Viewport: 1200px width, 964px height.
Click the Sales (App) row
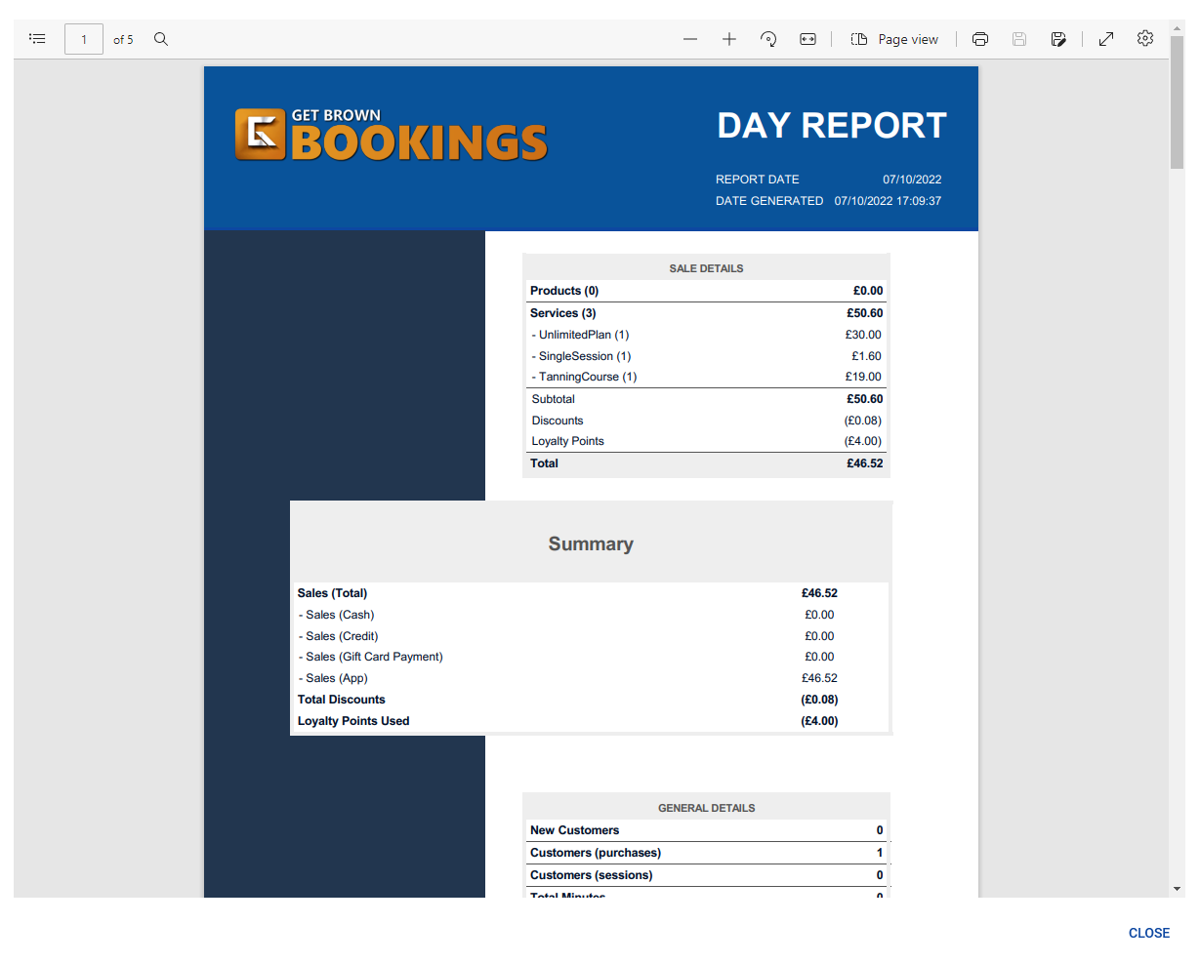[590, 678]
